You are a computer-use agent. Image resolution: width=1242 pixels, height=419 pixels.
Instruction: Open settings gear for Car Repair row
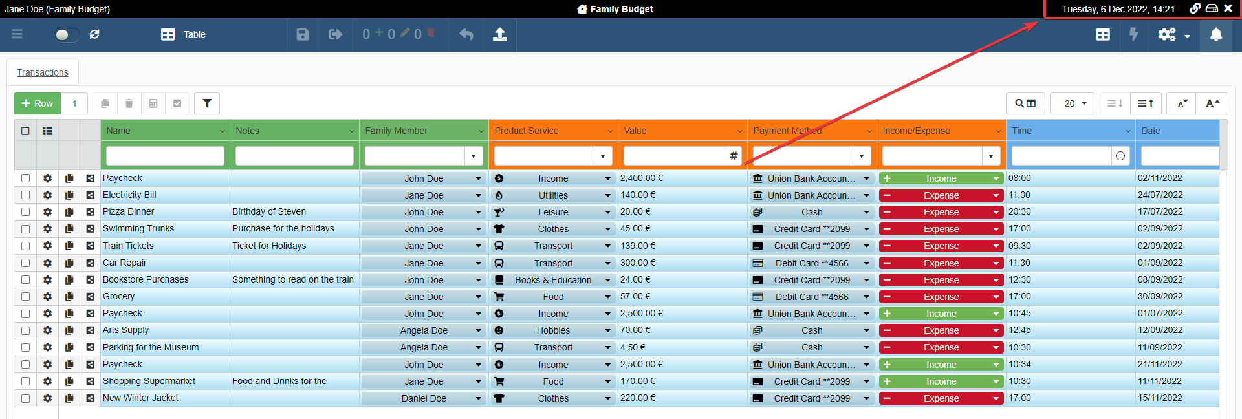point(47,263)
